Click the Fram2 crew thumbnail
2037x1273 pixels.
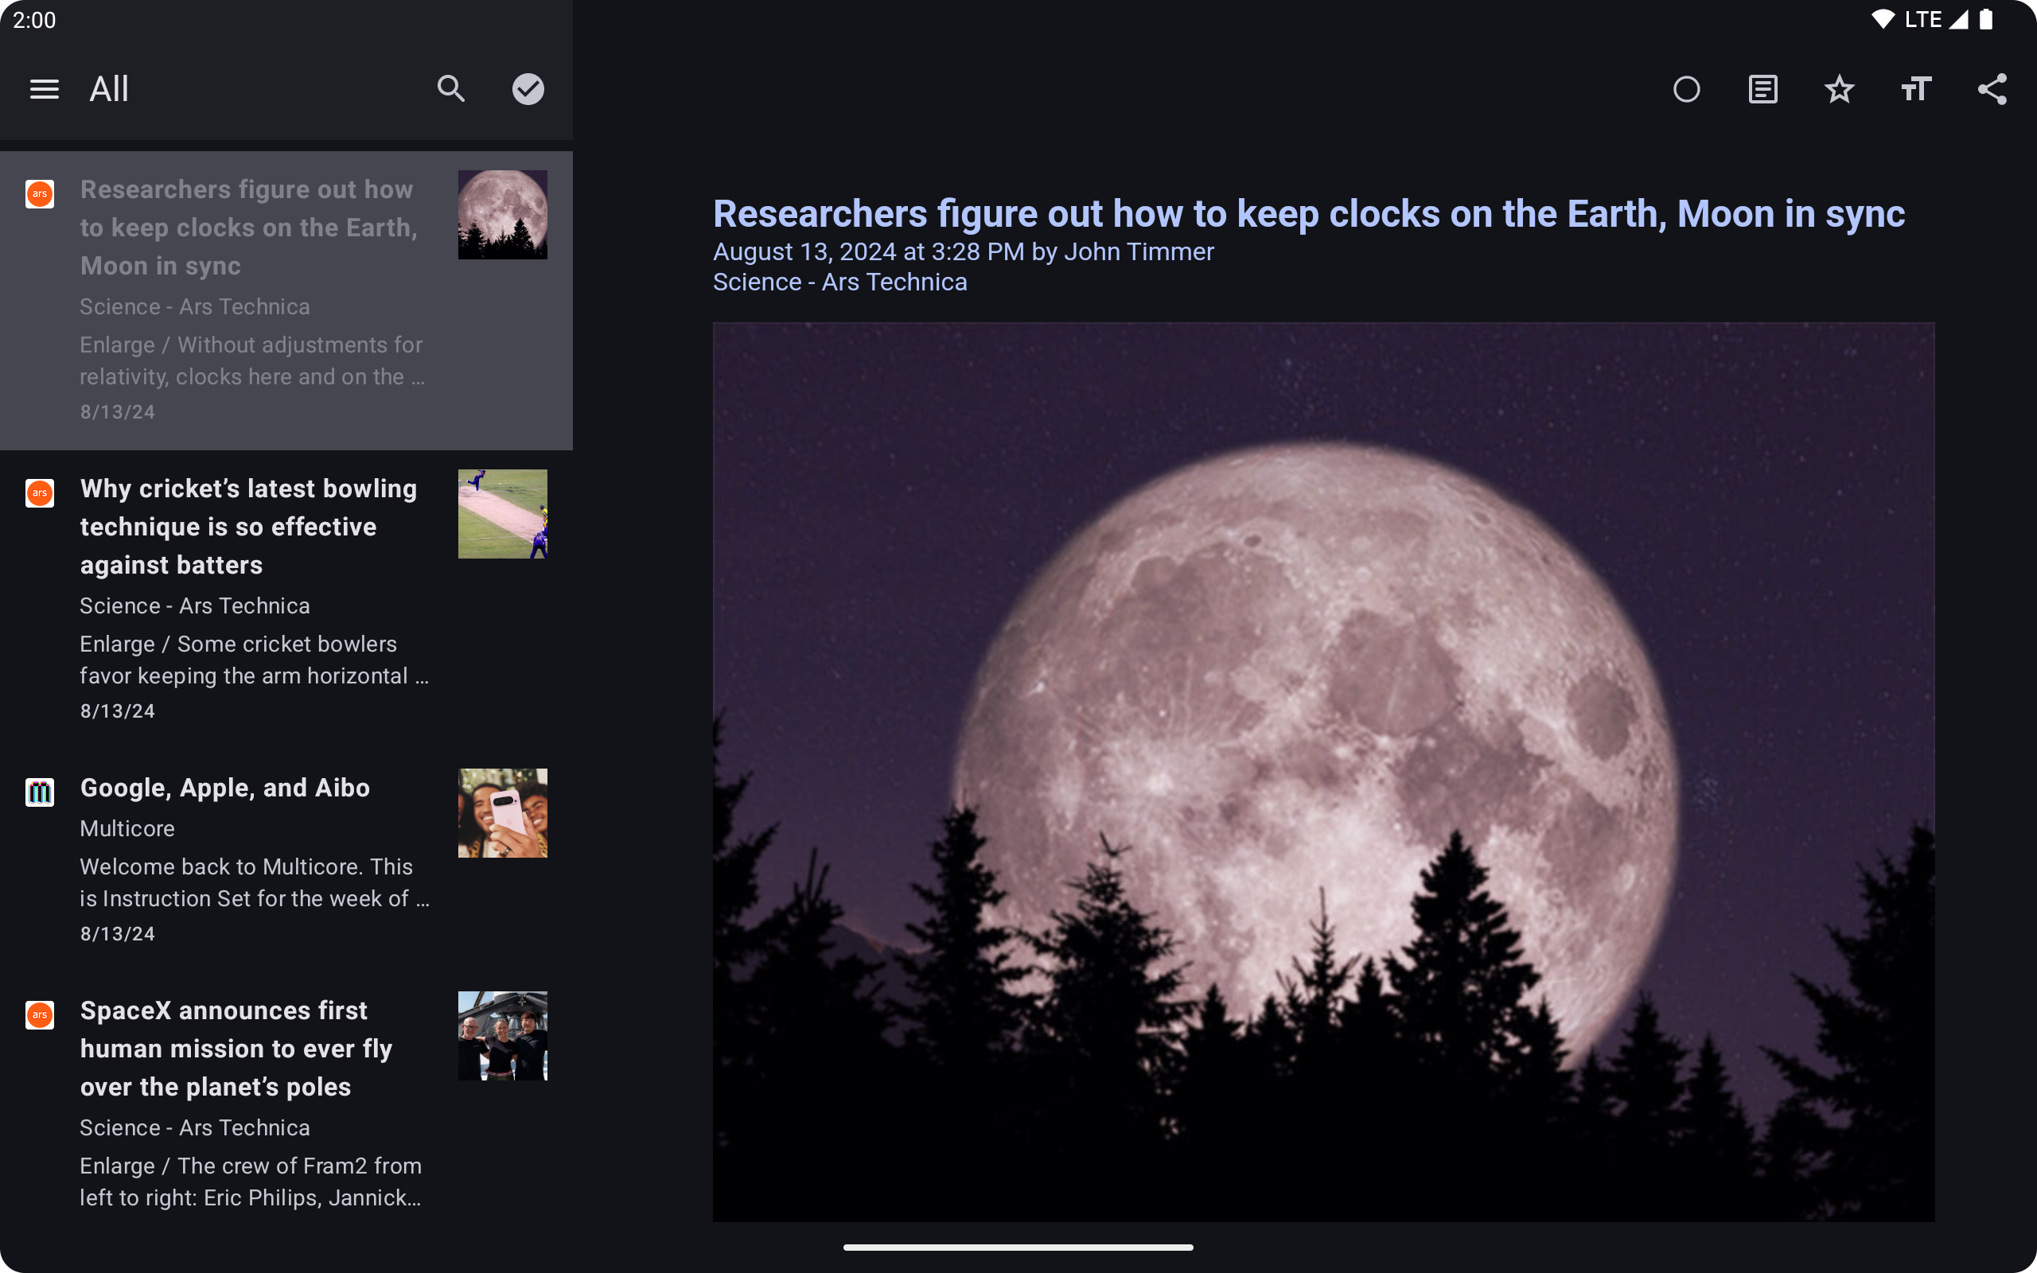coord(503,1036)
